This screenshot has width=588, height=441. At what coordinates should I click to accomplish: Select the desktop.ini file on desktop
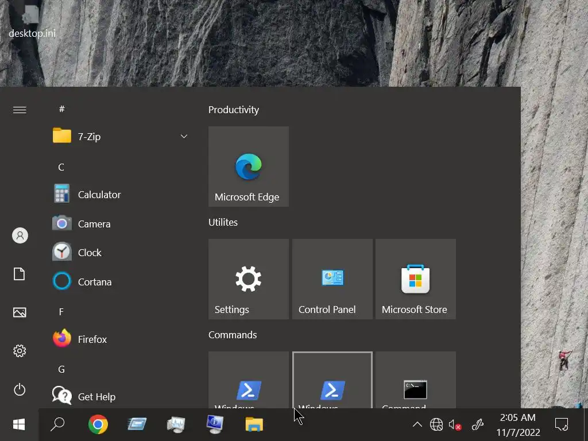tap(32, 21)
